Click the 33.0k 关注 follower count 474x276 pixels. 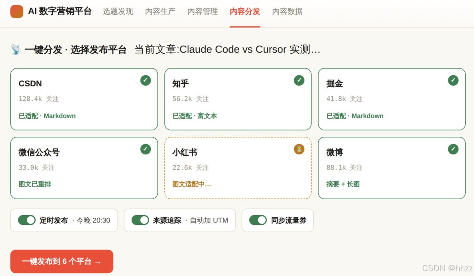tap(36, 168)
